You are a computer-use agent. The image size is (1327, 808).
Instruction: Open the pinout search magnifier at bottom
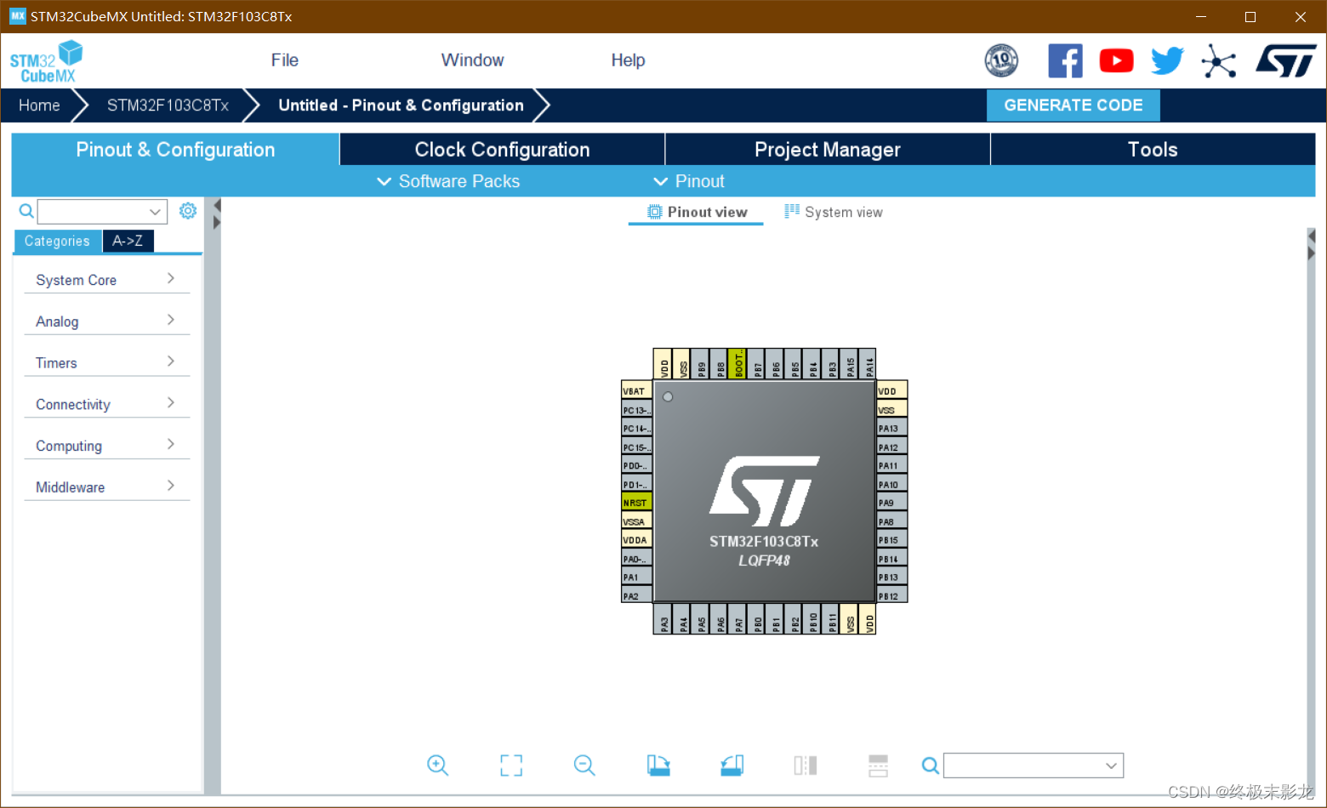930,765
